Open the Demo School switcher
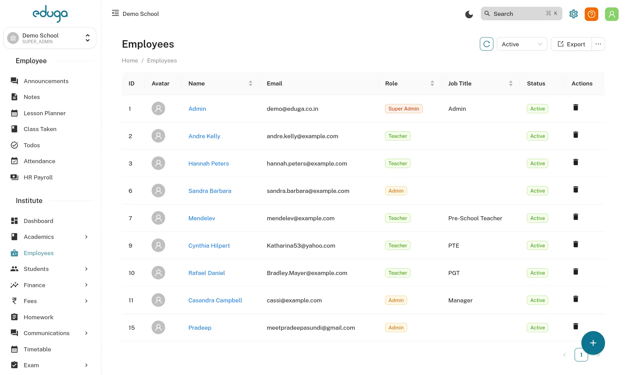Image resolution: width=625 pixels, height=375 pixels. pos(50,38)
